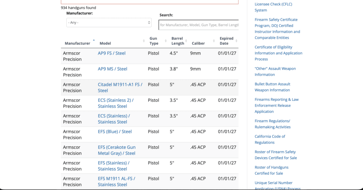Click the Manufacturer column ascending sort arrow

(94, 40)
